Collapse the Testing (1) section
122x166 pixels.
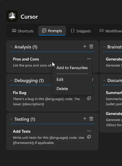point(11,119)
